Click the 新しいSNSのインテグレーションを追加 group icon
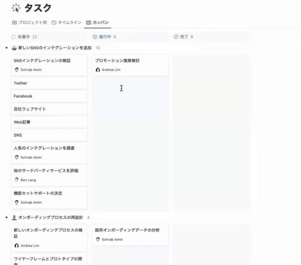This screenshot has height=265, width=301. point(14,48)
